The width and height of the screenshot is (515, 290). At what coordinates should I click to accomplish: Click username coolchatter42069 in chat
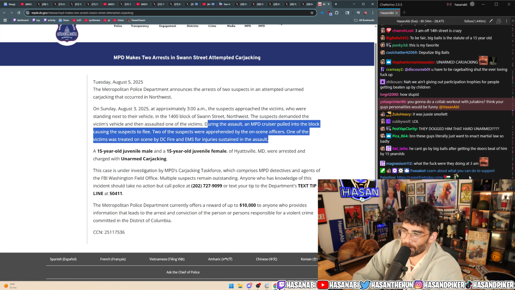click(402, 53)
